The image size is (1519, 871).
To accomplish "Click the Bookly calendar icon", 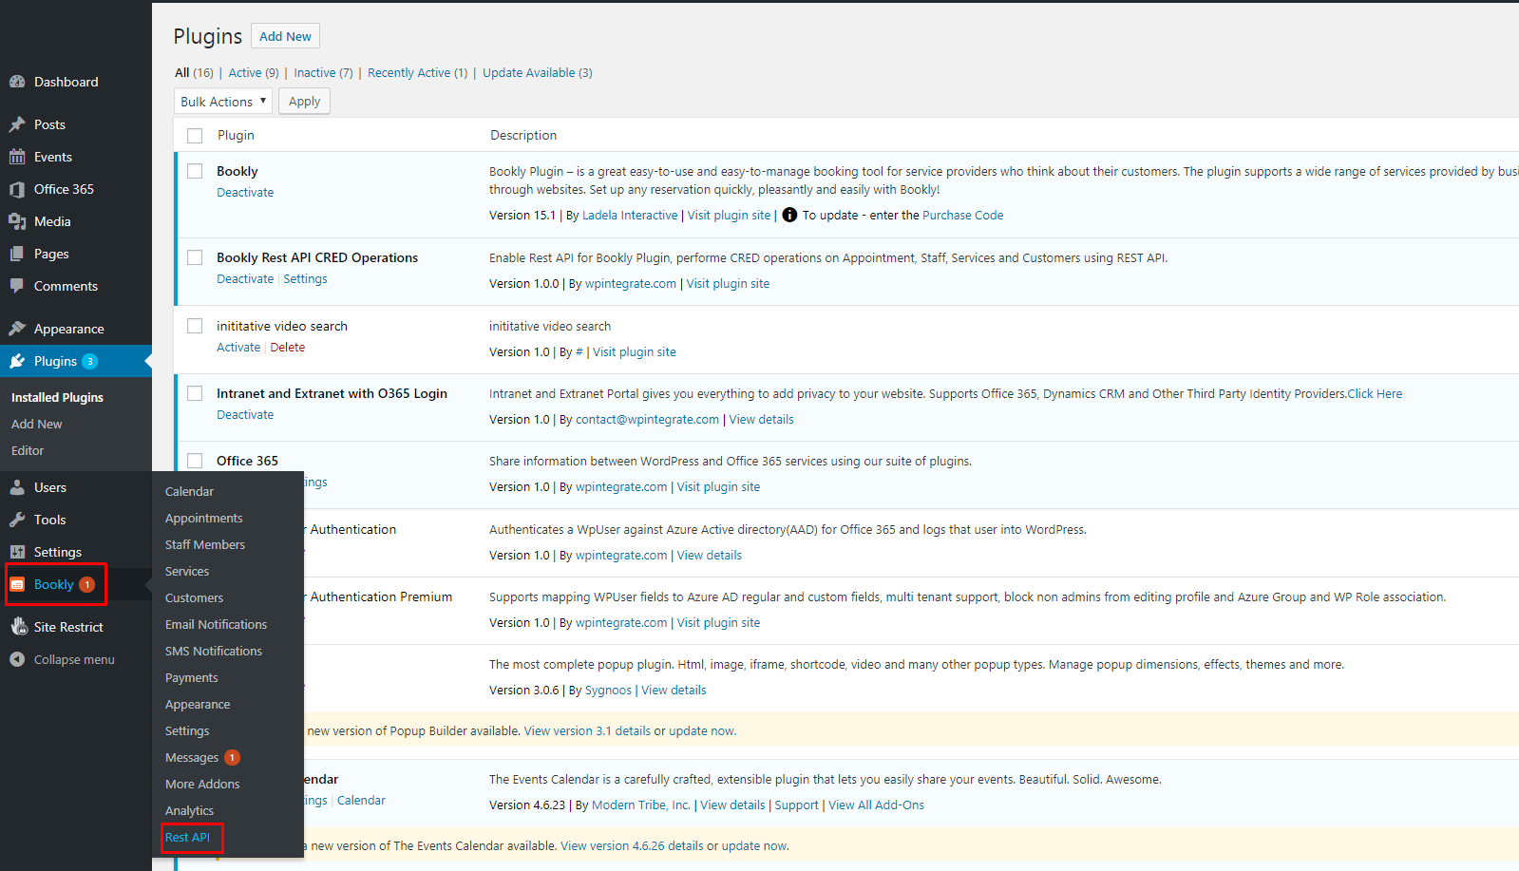I will pyautogui.click(x=17, y=584).
